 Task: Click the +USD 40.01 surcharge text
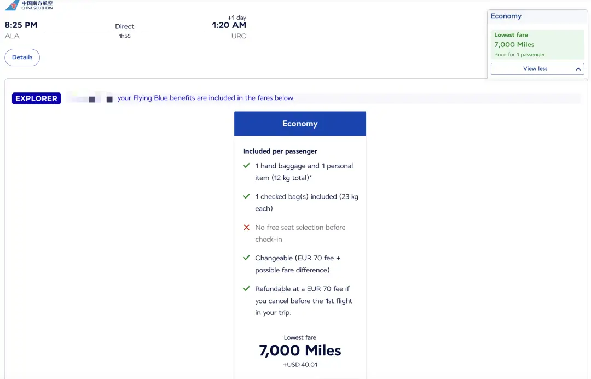[300, 365]
